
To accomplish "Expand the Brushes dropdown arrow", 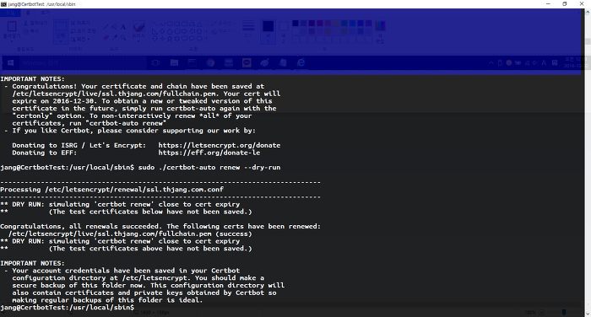I will (138, 41).
